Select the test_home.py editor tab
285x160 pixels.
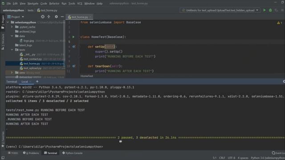(79, 17)
